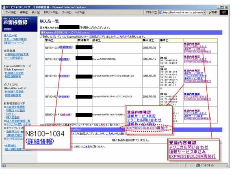Open 新規購入品登録 under ビジネスPC
234x175 pixels.
click(14, 92)
